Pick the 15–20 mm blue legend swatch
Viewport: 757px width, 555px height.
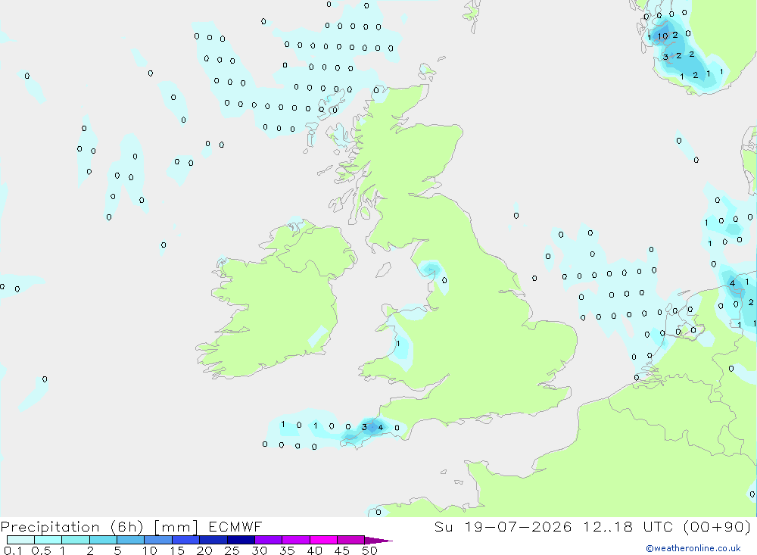pyautogui.click(x=186, y=540)
